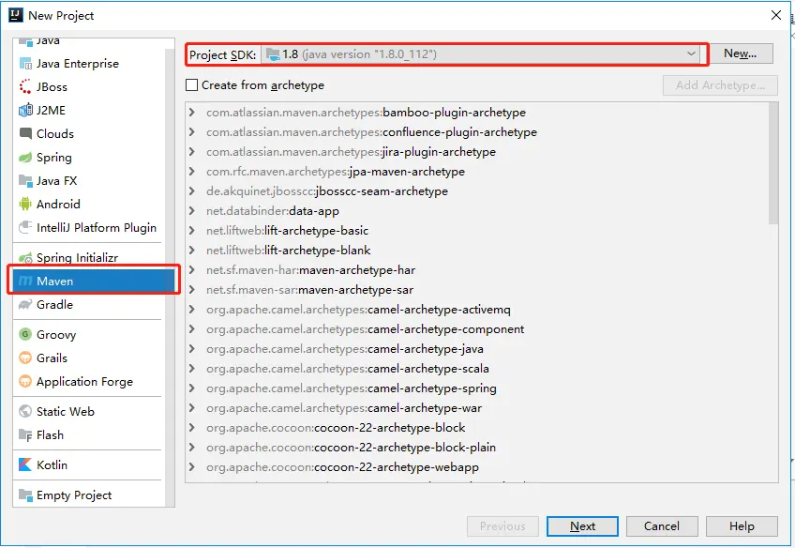Viewport: 795px width, 548px height.
Task: Expand lift-archetype-basic entry
Action: coord(191,230)
